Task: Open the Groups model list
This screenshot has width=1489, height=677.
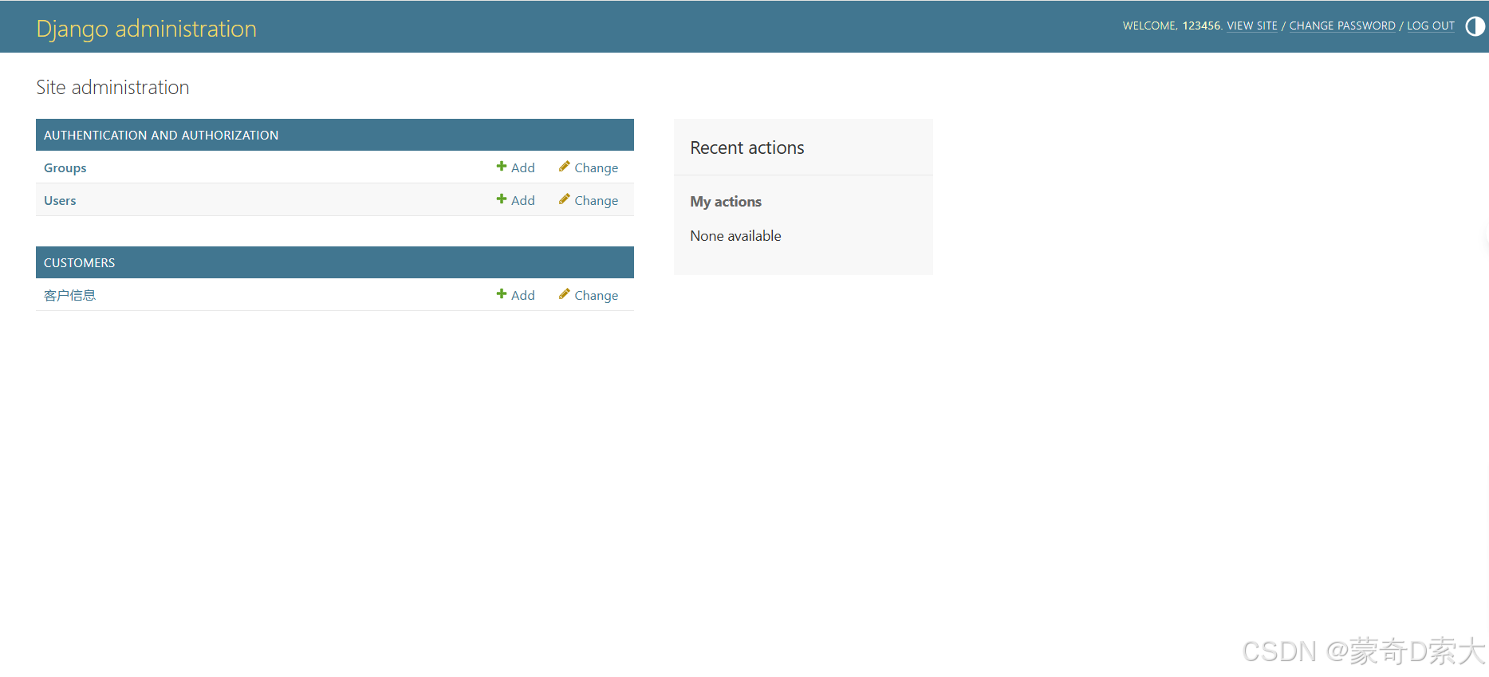Action: click(65, 168)
